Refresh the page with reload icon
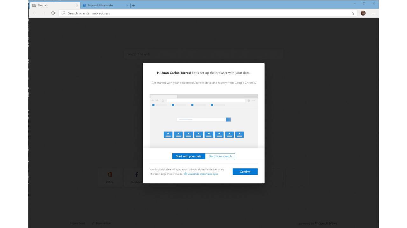The image size is (407, 228). tap(53, 13)
